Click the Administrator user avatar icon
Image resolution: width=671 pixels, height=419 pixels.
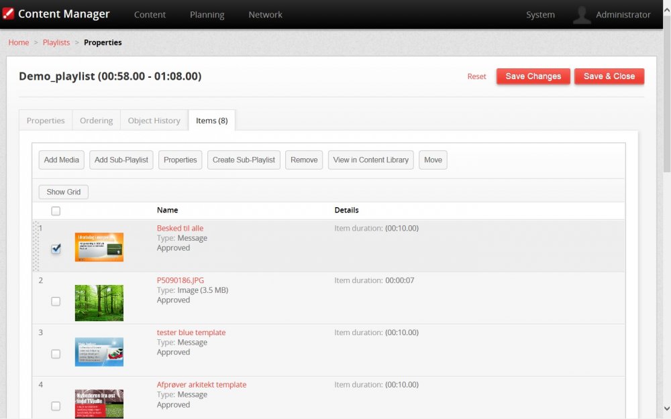point(582,15)
